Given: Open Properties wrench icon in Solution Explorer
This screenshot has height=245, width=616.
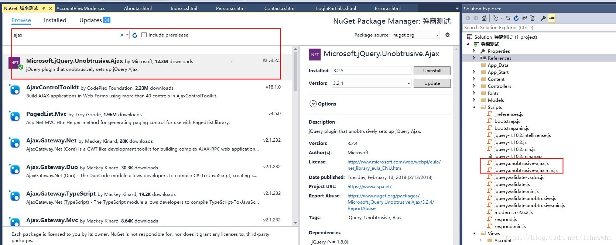Looking at the screenshot, I should (543, 18).
